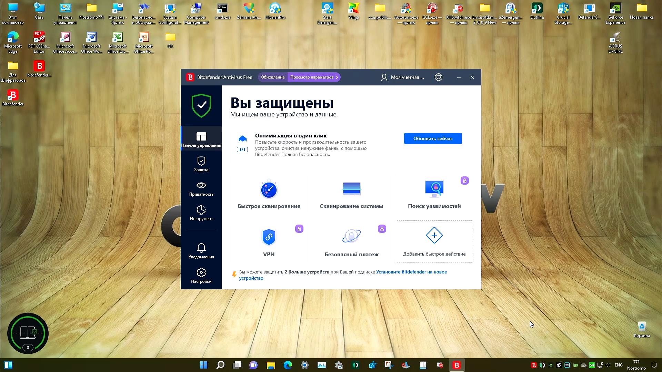Start Сканирование системы
Image resolution: width=662 pixels, height=372 pixels.
[351, 195]
